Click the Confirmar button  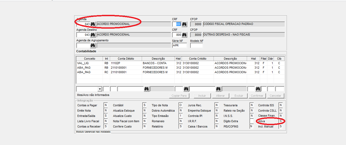click(x=257, y=96)
